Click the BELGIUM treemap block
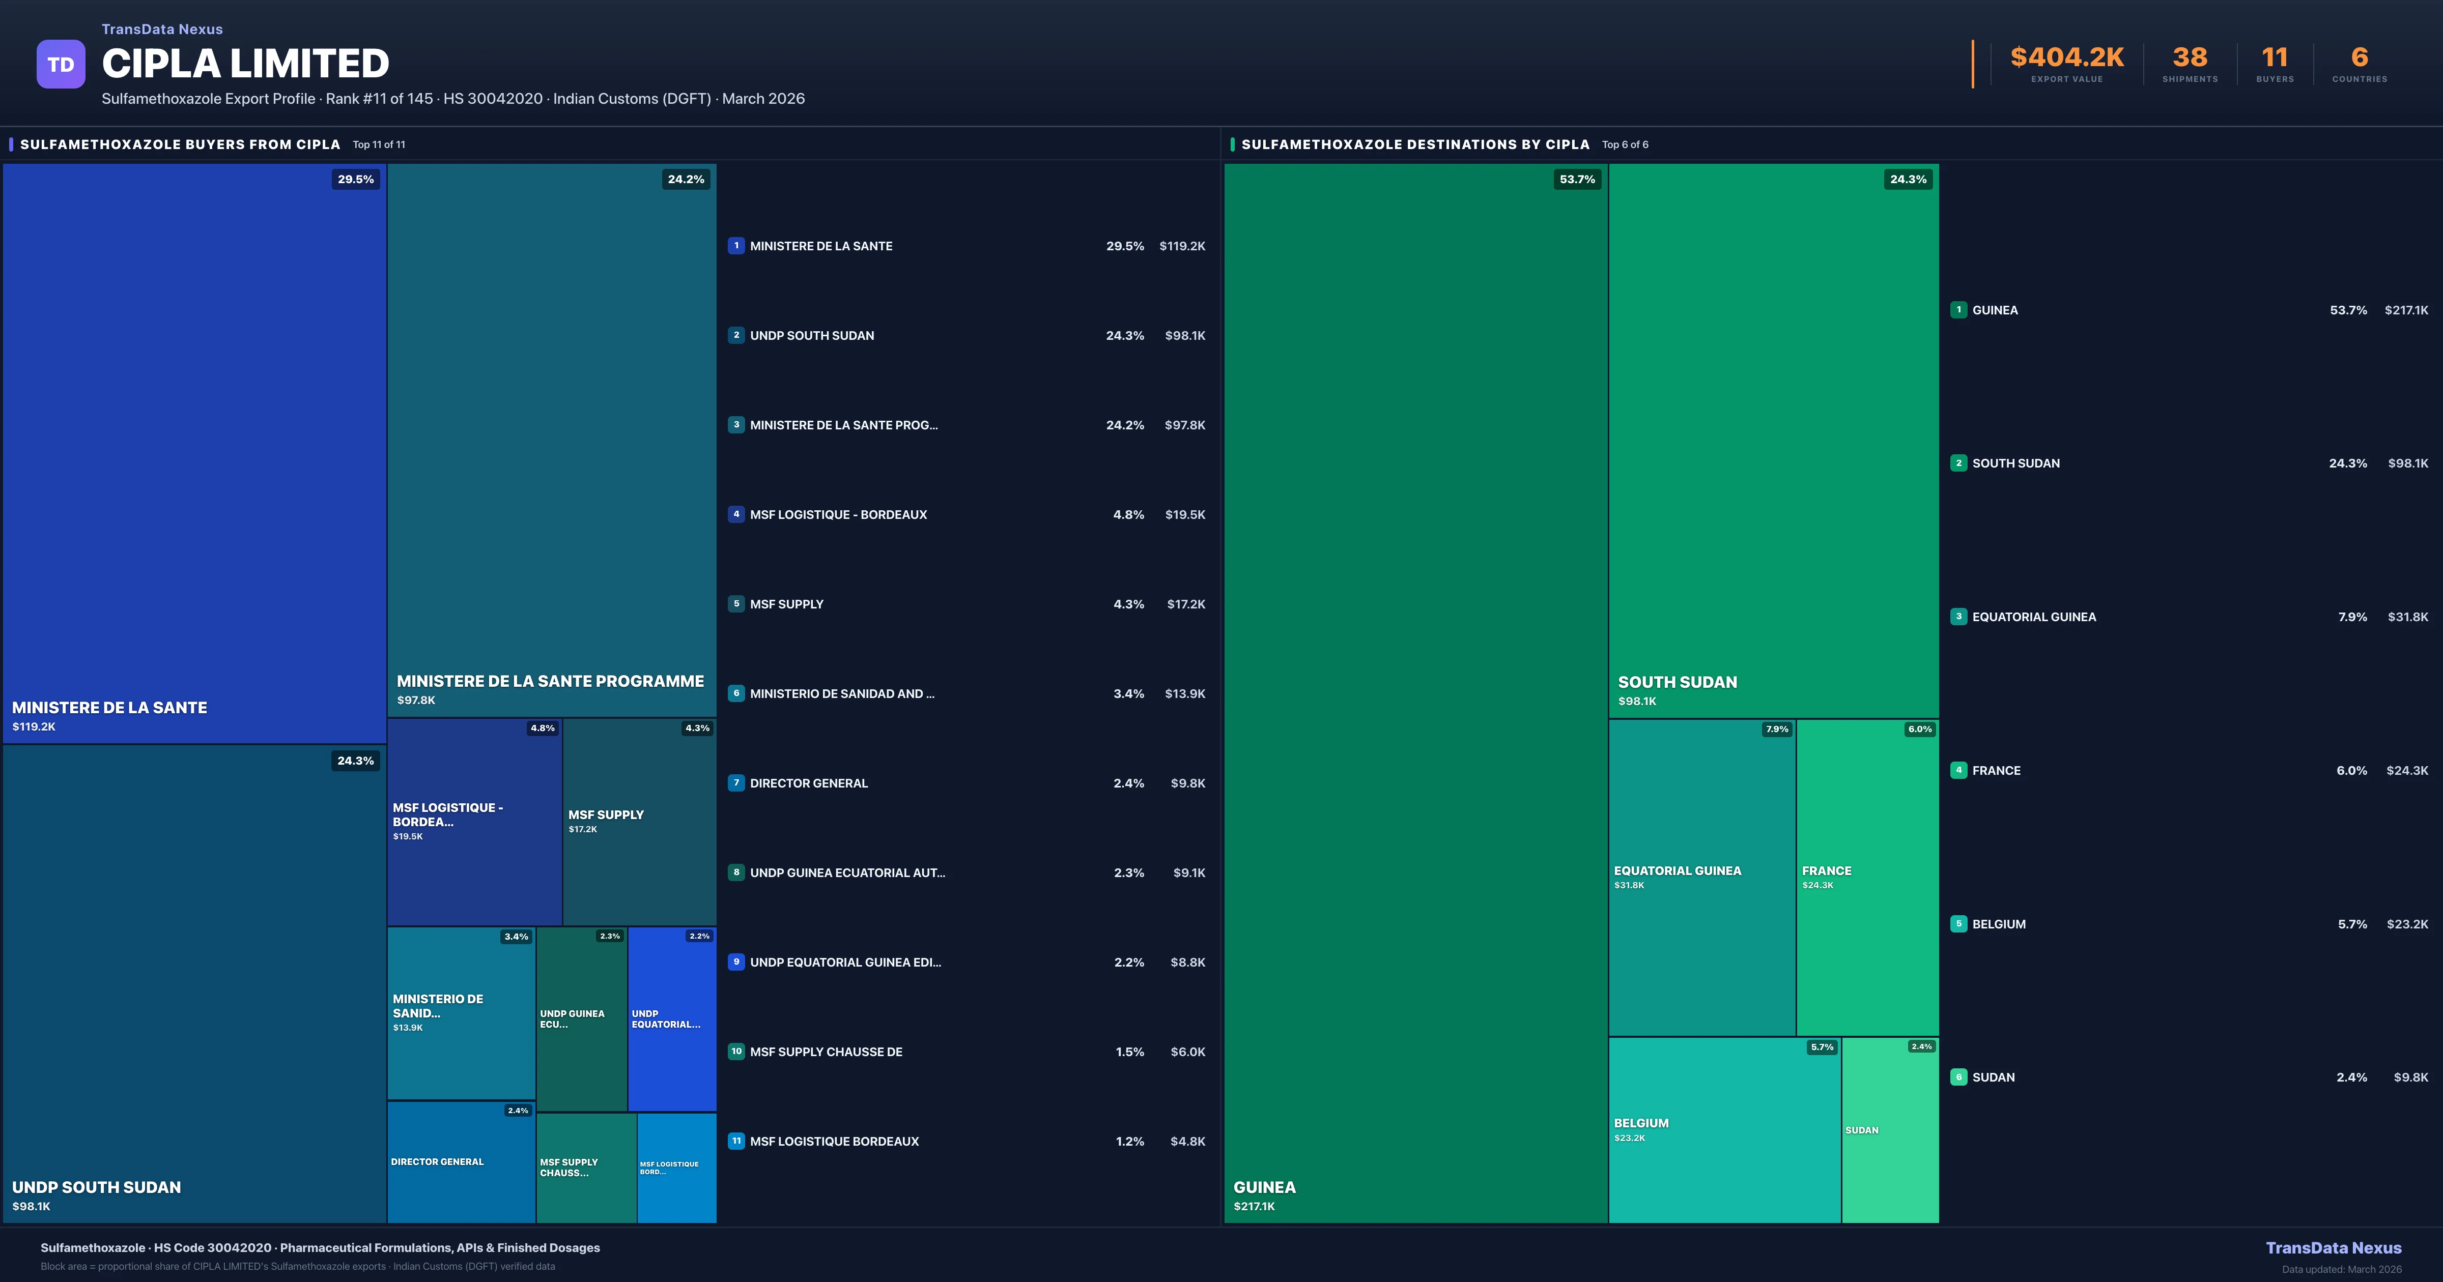 pyautogui.click(x=1724, y=1129)
